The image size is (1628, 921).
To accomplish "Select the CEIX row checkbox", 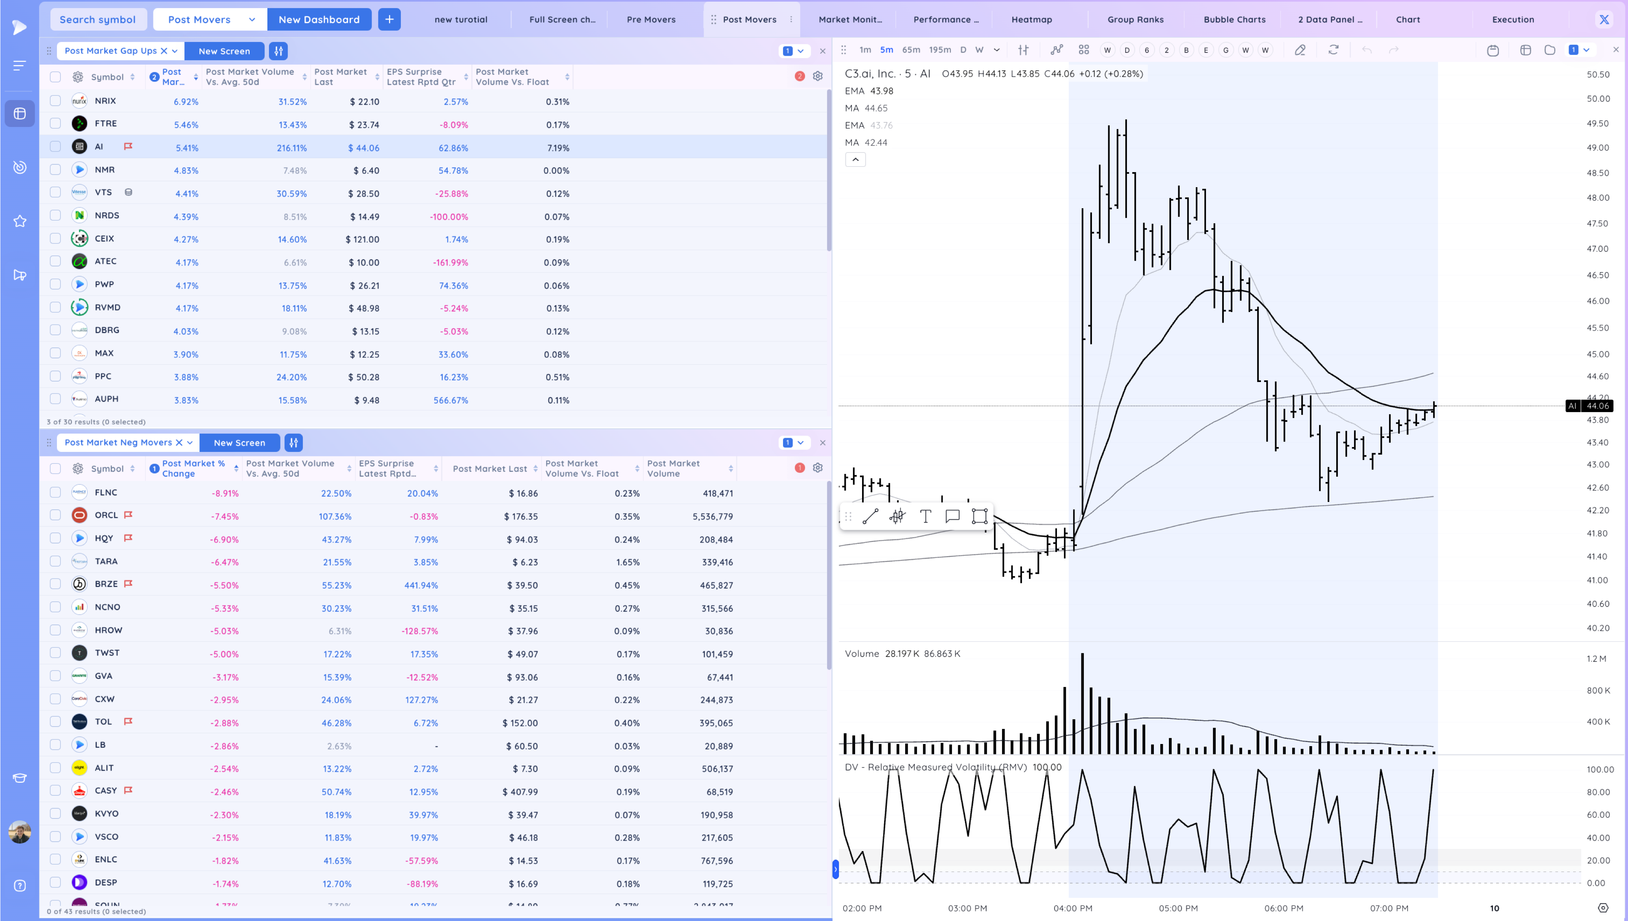I will 56,238.
